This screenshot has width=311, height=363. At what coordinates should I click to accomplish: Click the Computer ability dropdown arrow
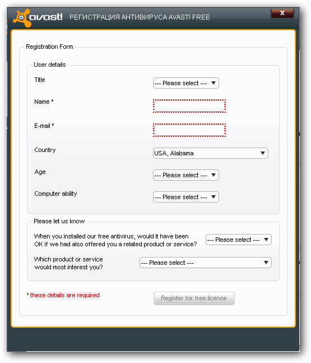tap(213, 197)
